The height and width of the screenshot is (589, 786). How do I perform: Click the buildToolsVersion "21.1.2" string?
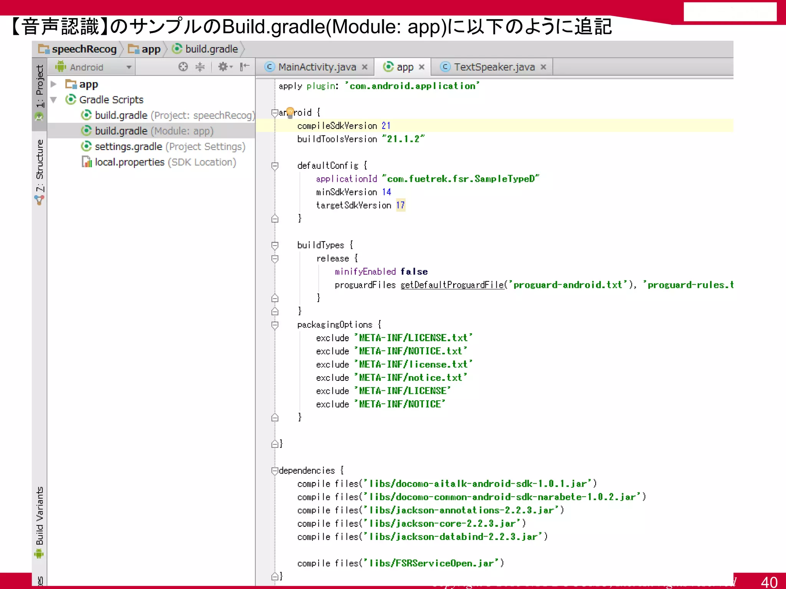[x=403, y=139]
